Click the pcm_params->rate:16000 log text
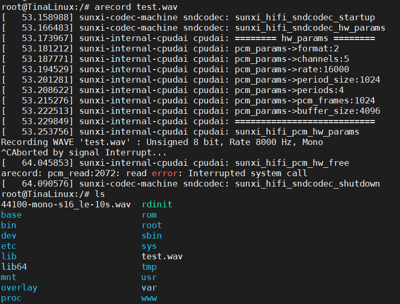Viewport: 400px width, 304px height. coord(292,69)
